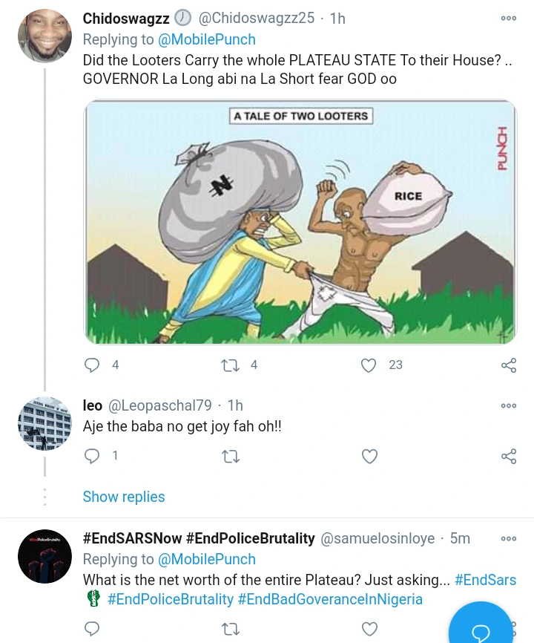
Task: Open 'A Tale of Two Looters' cartoon image
Action: (300, 222)
